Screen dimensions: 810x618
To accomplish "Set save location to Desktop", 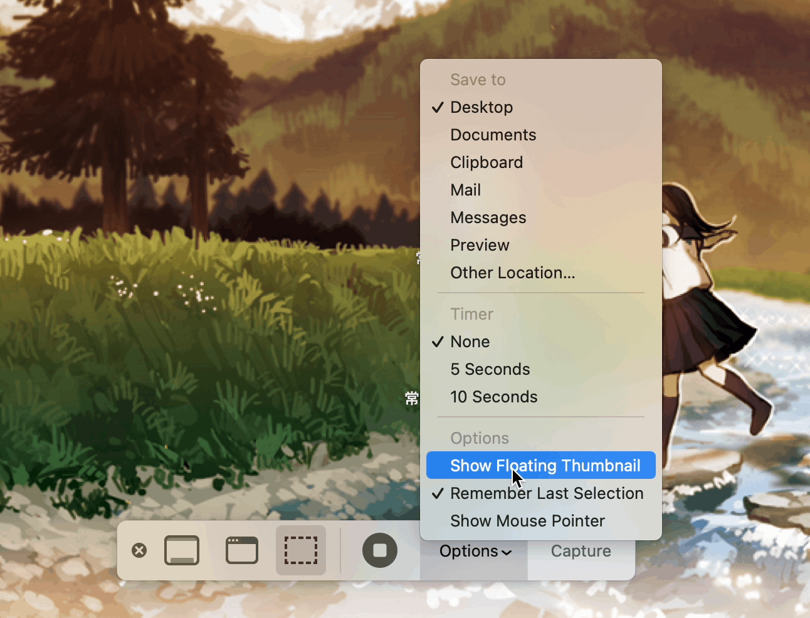I will (x=541, y=107).
